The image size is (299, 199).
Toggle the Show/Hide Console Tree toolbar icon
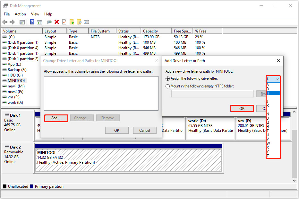[21, 22]
